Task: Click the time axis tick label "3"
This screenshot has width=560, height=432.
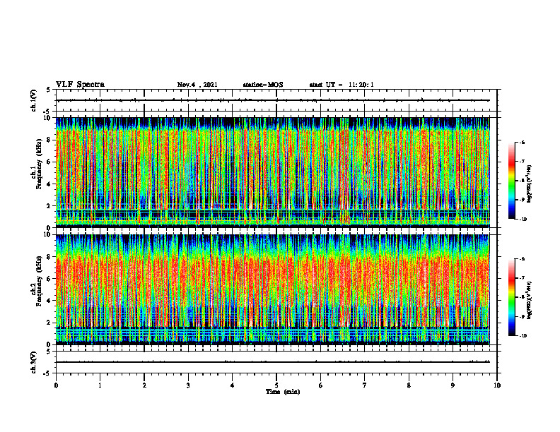Action: pyautogui.click(x=188, y=385)
